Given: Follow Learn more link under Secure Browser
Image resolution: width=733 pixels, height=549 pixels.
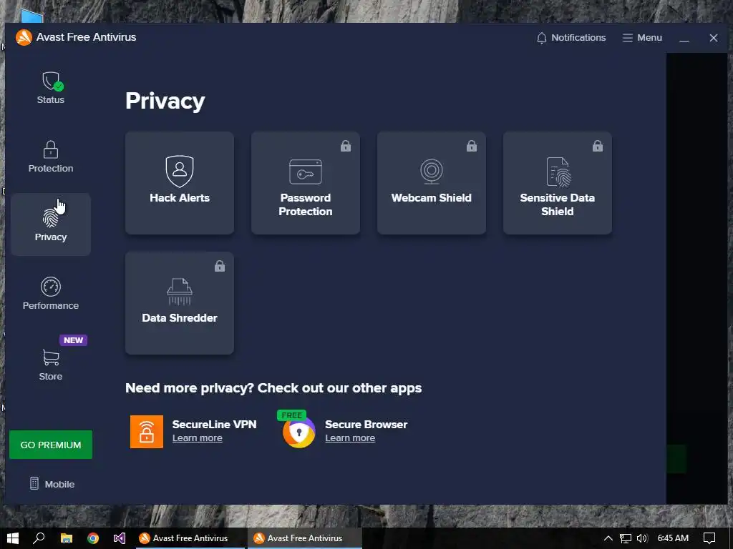Looking at the screenshot, I should [350, 438].
